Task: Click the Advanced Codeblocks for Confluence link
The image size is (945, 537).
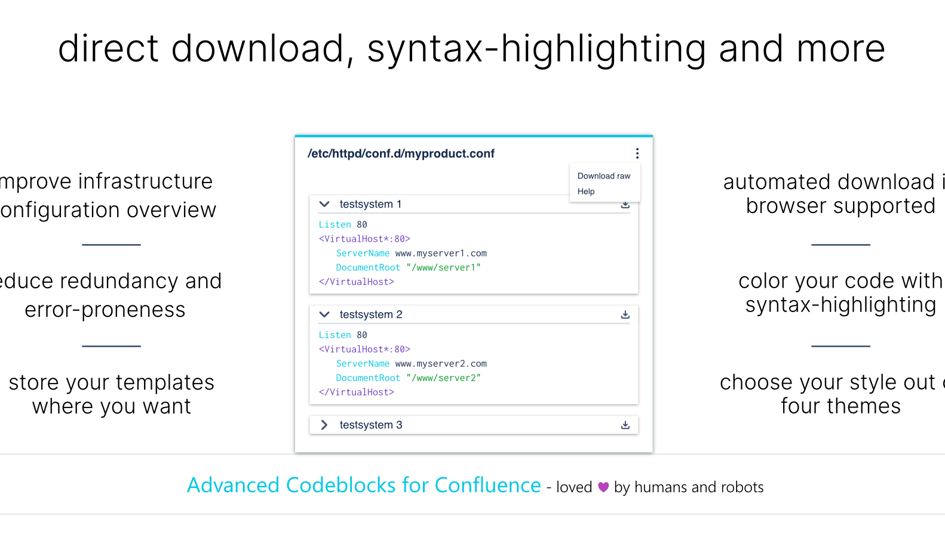Action: tap(364, 485)
